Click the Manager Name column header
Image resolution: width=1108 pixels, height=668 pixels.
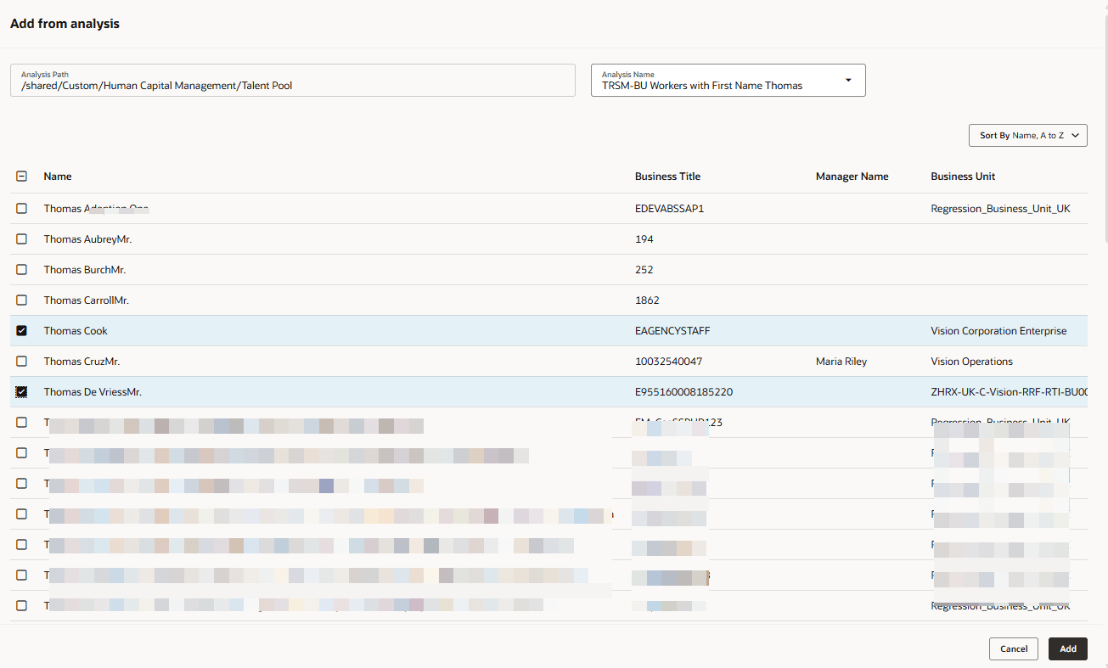pyautogui.click(x=852, y=177)
